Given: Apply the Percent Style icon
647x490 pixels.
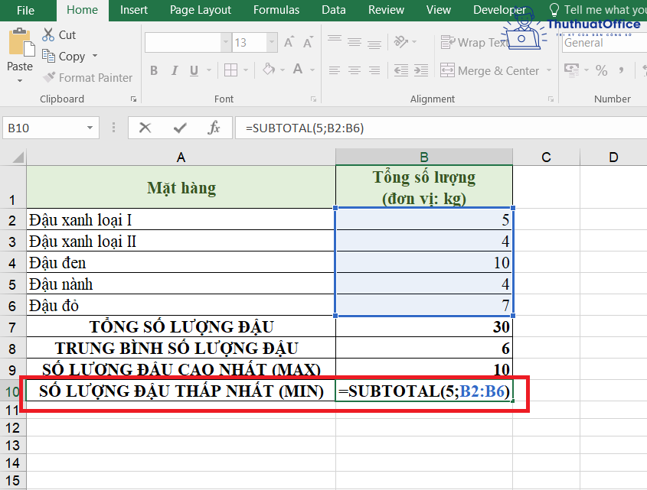Looking at the screenshot, I should 602,70.
